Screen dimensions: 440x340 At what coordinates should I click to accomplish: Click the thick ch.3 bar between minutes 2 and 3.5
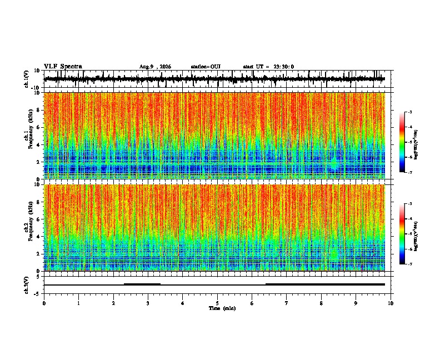(x=142, y=284)
